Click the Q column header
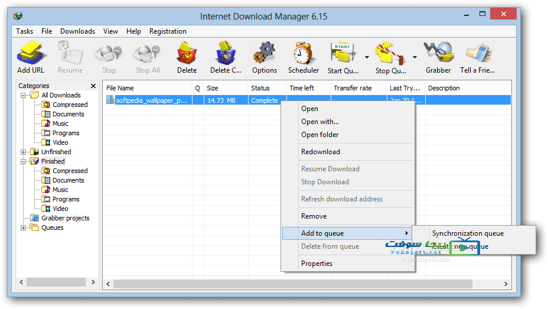Screen dimensions: 548x309 point(198,88)
